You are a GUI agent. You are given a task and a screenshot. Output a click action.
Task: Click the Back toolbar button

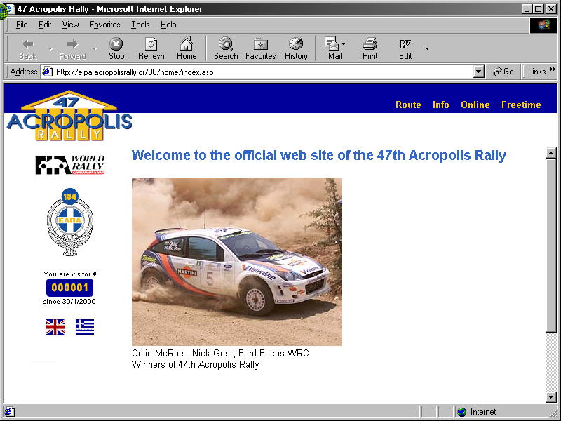28,48
